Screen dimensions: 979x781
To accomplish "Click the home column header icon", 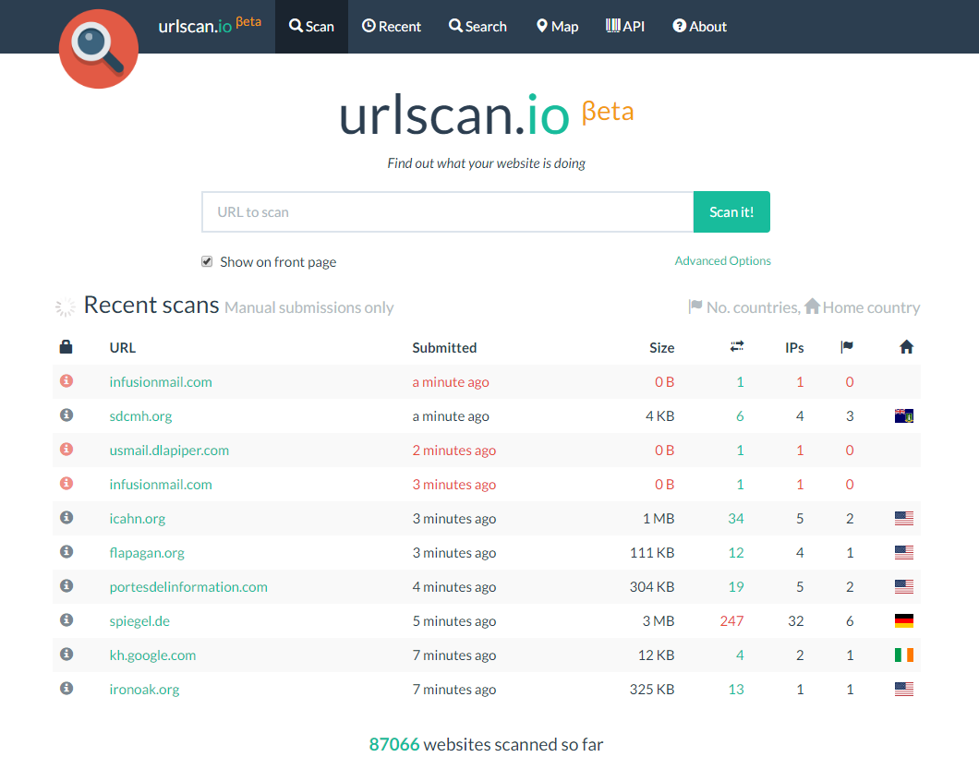I will click(x=906, y=347).
